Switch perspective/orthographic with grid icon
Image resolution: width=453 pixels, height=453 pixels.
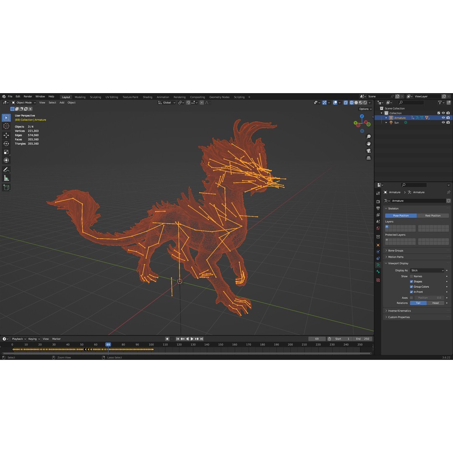pyautogui.click(x=369, y=158)
